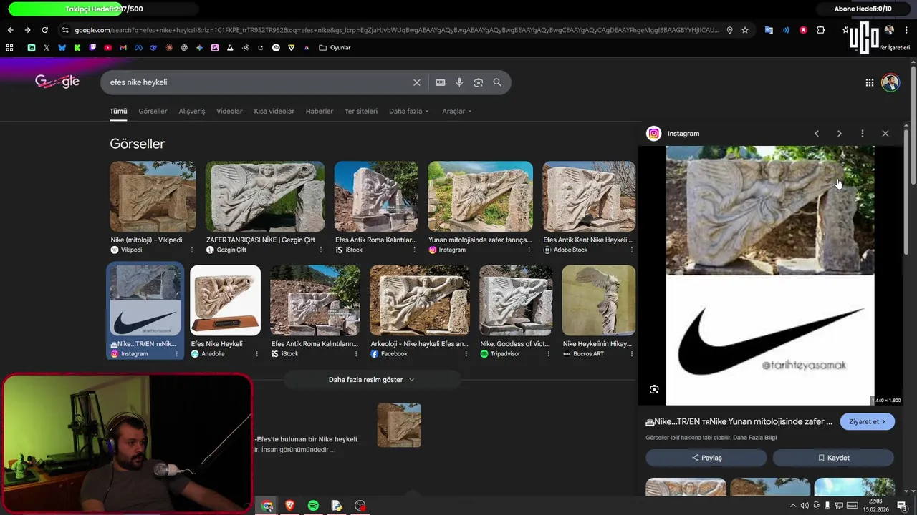The image size is (917, 515).
Task: Open the Efes Nike Heykeli Anadolia thumbnail
Action: pos(225,300)
